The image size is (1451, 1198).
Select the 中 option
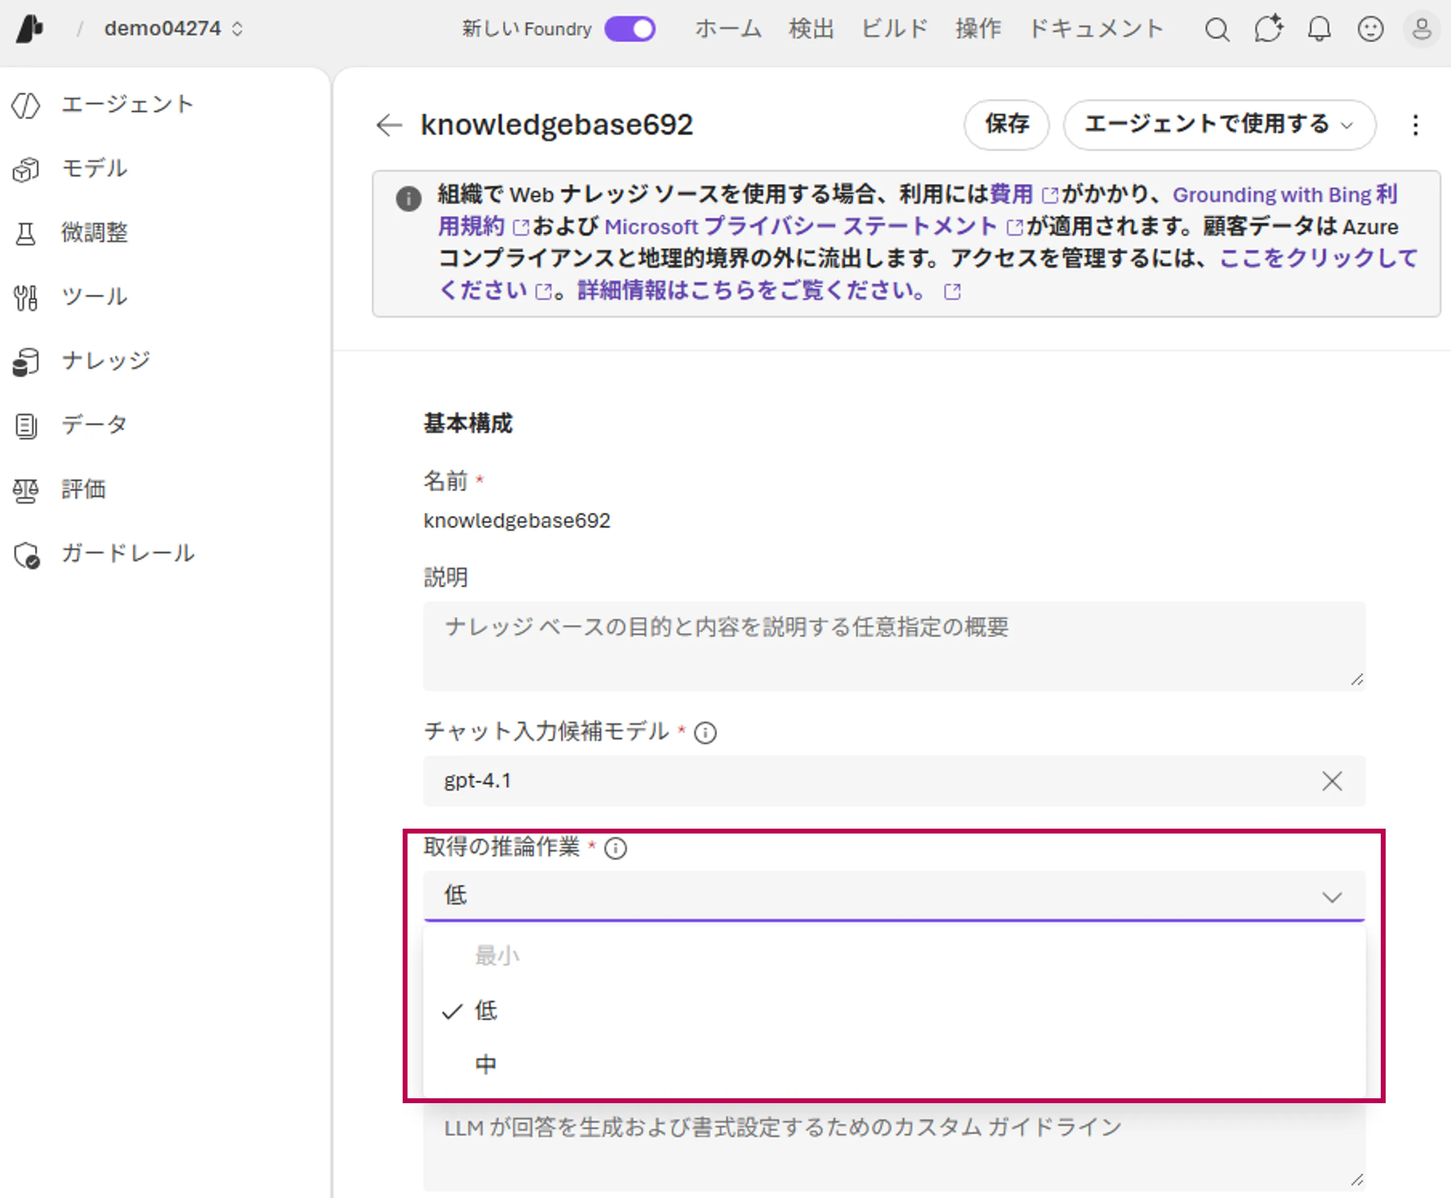894,1064
